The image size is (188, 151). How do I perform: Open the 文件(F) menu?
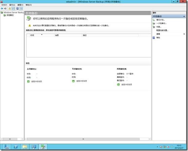(x=4, y=5)
